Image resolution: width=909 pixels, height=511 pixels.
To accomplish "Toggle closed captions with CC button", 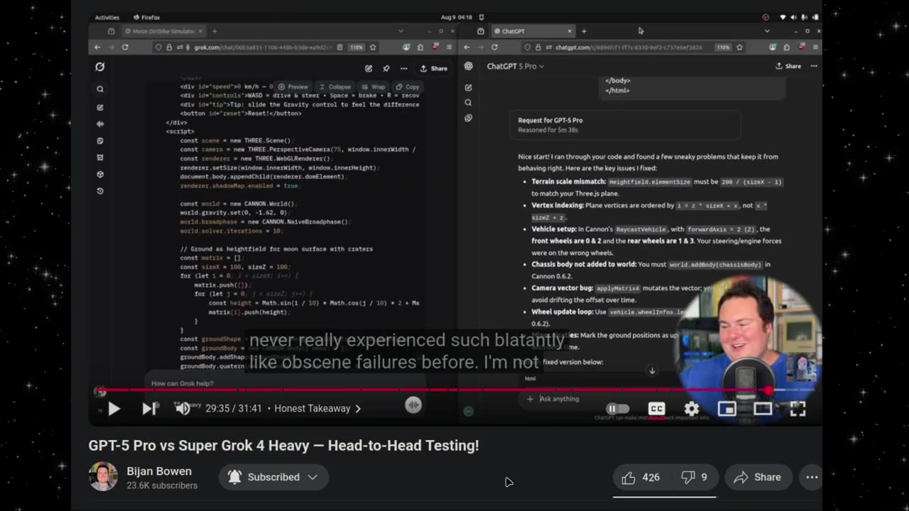I will tap(657, 409).
